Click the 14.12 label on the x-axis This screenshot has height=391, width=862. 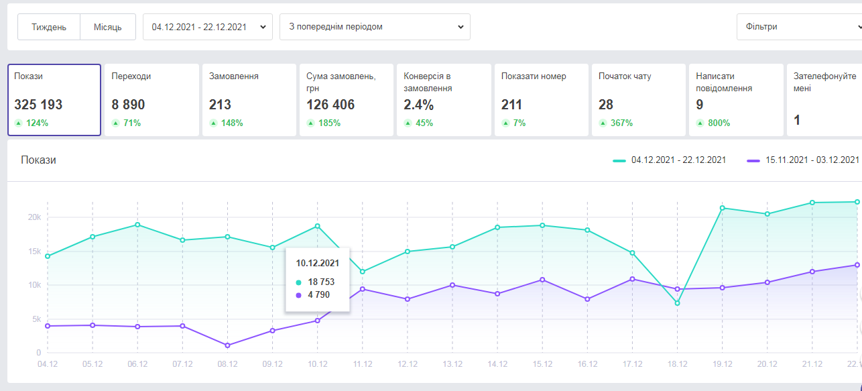coord(497,364)
